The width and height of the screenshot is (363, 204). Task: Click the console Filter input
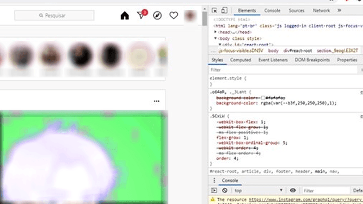click(326, 191)
